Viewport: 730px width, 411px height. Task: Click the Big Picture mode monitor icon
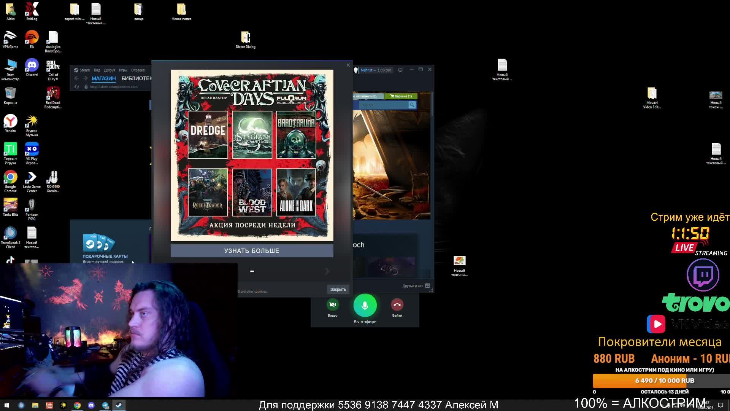pyautogui.click(x=400, y=70)
